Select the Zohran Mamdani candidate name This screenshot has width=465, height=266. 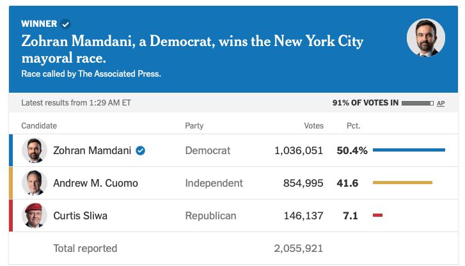92,151
